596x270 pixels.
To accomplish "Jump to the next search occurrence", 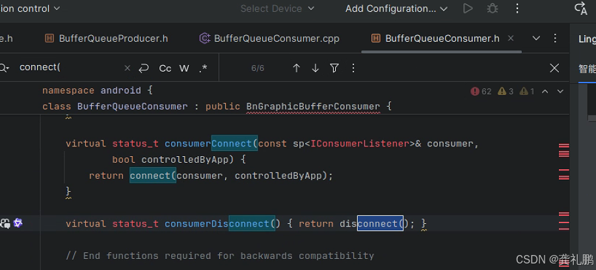I will (x=316, y=68).
